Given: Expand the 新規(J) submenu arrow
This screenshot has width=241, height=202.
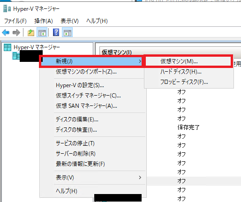Looking at the screenshot, I should [140, 61].
